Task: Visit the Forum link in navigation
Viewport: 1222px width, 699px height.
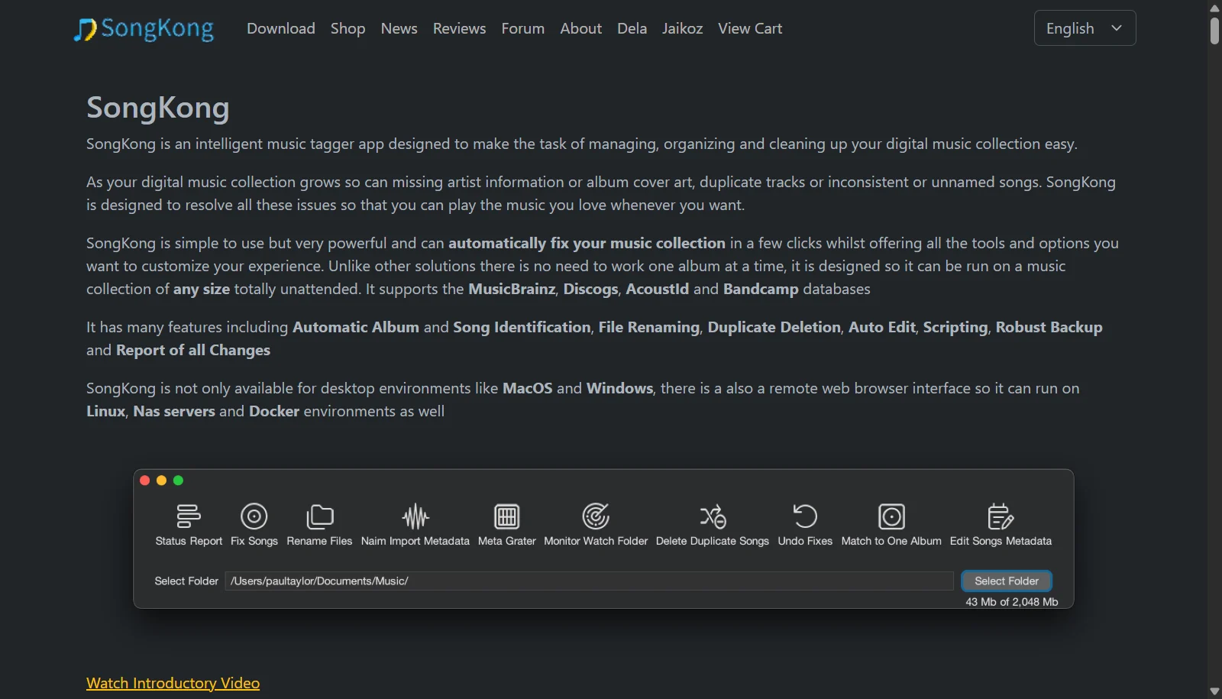Action: pos(523,28)
